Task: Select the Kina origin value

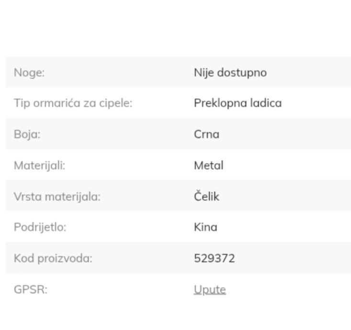Action: (x=205, y=227)
